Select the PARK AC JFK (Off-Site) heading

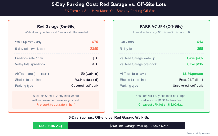pyautogui.click(x=161, y=26)
